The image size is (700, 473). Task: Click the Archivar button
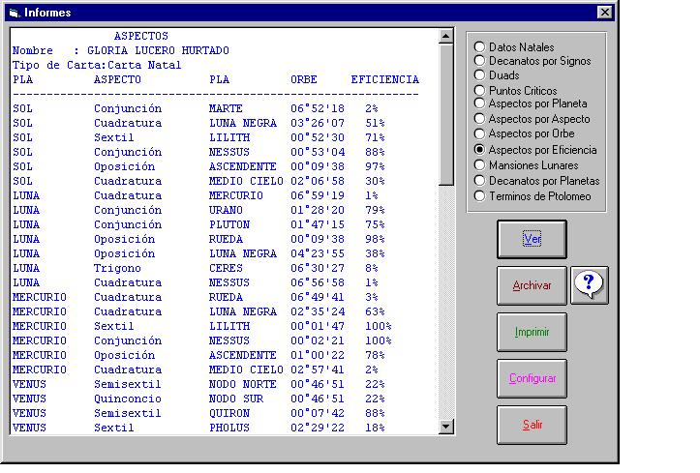coord(532,285)
